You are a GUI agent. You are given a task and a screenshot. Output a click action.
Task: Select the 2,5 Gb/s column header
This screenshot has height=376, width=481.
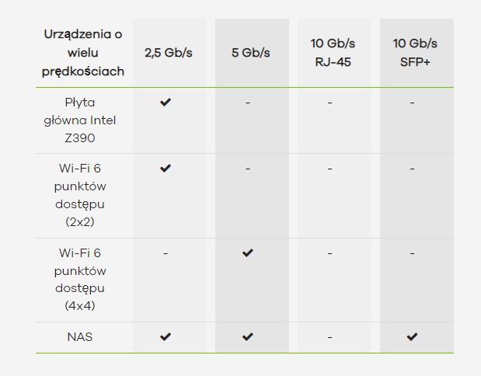169,53
